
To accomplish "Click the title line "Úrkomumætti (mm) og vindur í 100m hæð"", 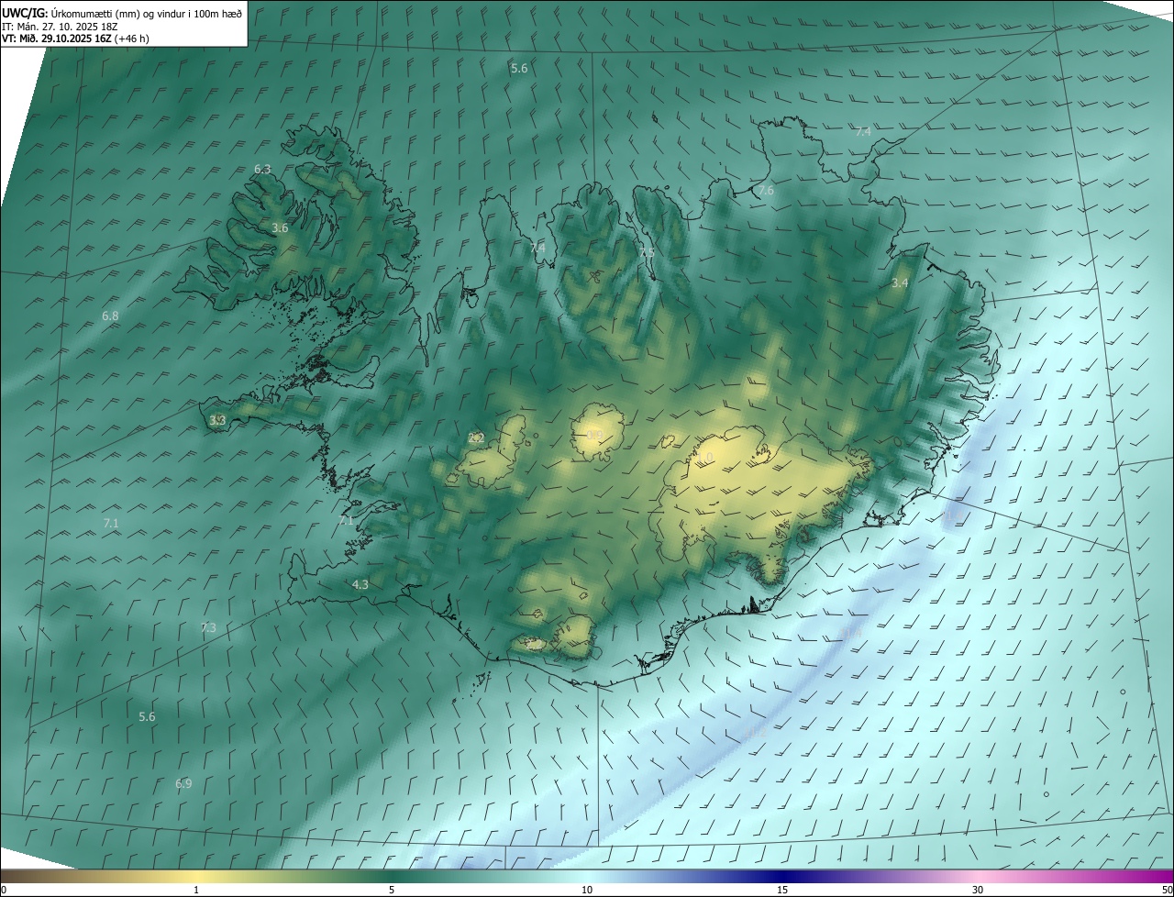I will [x=147, y=13].
